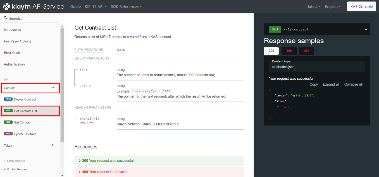
Task: Open the SDK References dropdown
Action: point(126,6)
